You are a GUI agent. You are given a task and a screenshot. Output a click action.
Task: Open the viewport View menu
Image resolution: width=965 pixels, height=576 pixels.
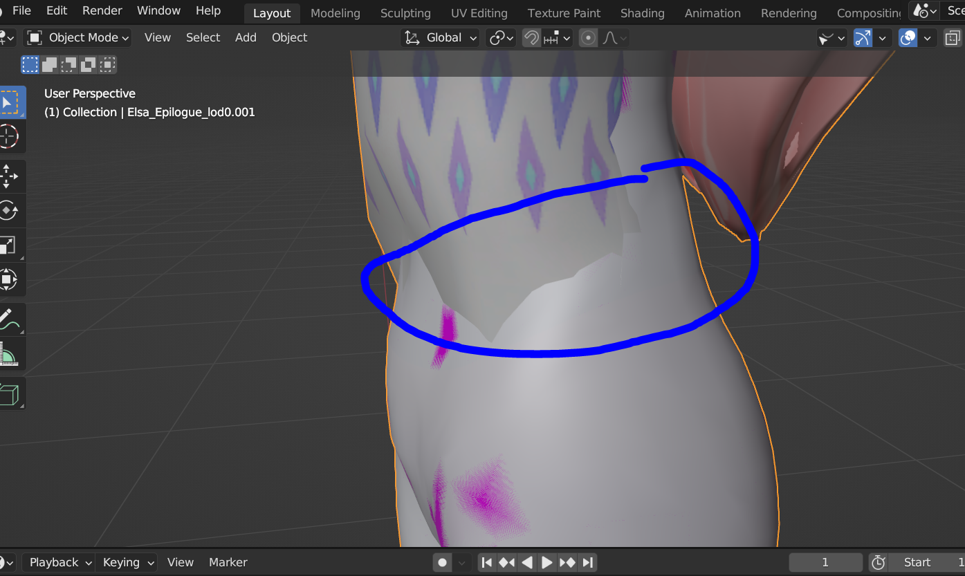point(158,38)
